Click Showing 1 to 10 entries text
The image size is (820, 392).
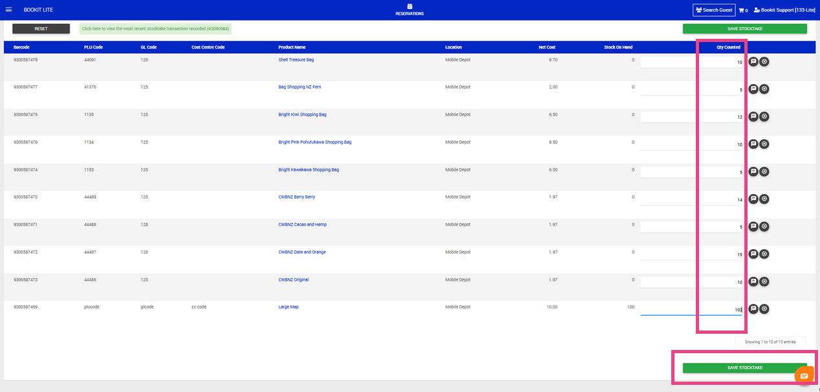(x=770, y=342)
